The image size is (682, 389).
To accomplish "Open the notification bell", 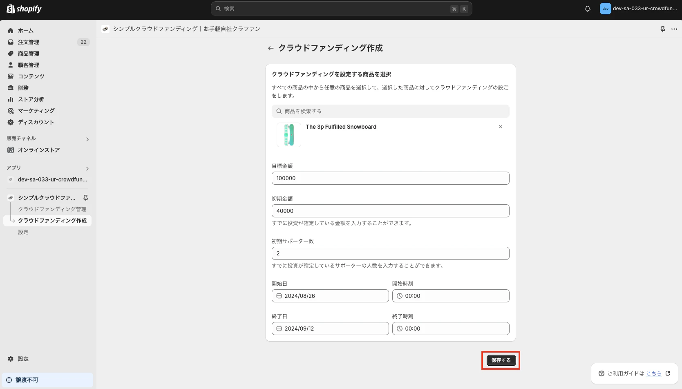I will pos(587,8).
